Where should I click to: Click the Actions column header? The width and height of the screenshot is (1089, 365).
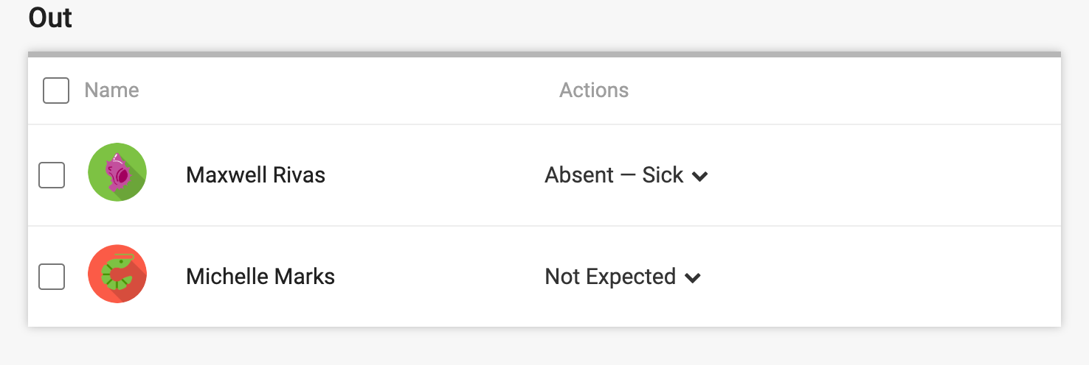click(594, 91)
